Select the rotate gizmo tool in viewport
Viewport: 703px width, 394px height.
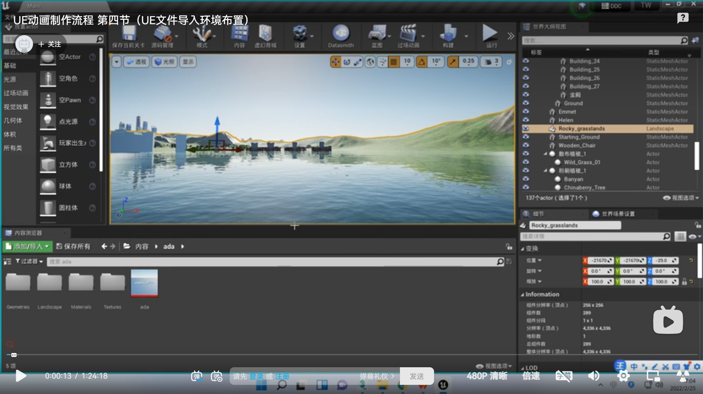346,62
